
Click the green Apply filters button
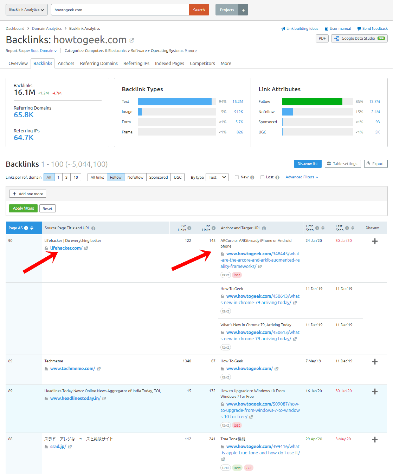pyautogui.click(x=23, y=209)
